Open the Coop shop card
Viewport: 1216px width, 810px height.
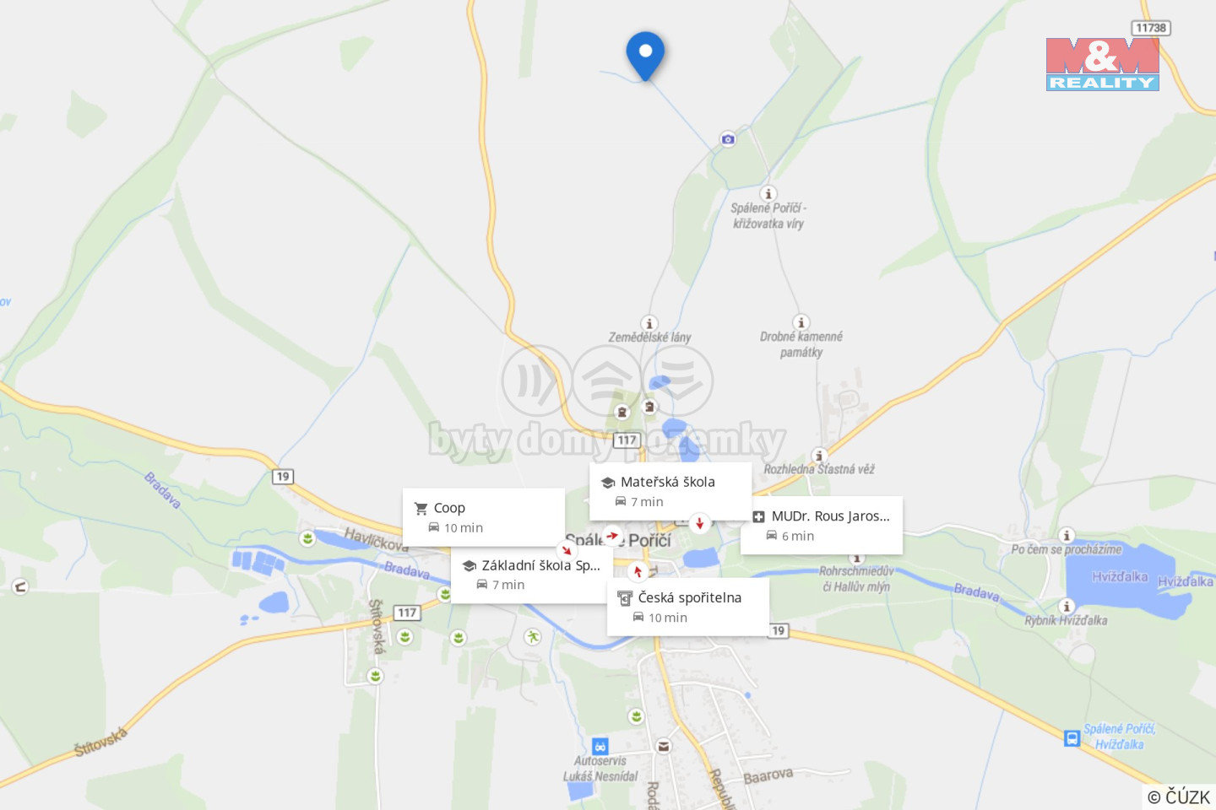tap(484, 517)
